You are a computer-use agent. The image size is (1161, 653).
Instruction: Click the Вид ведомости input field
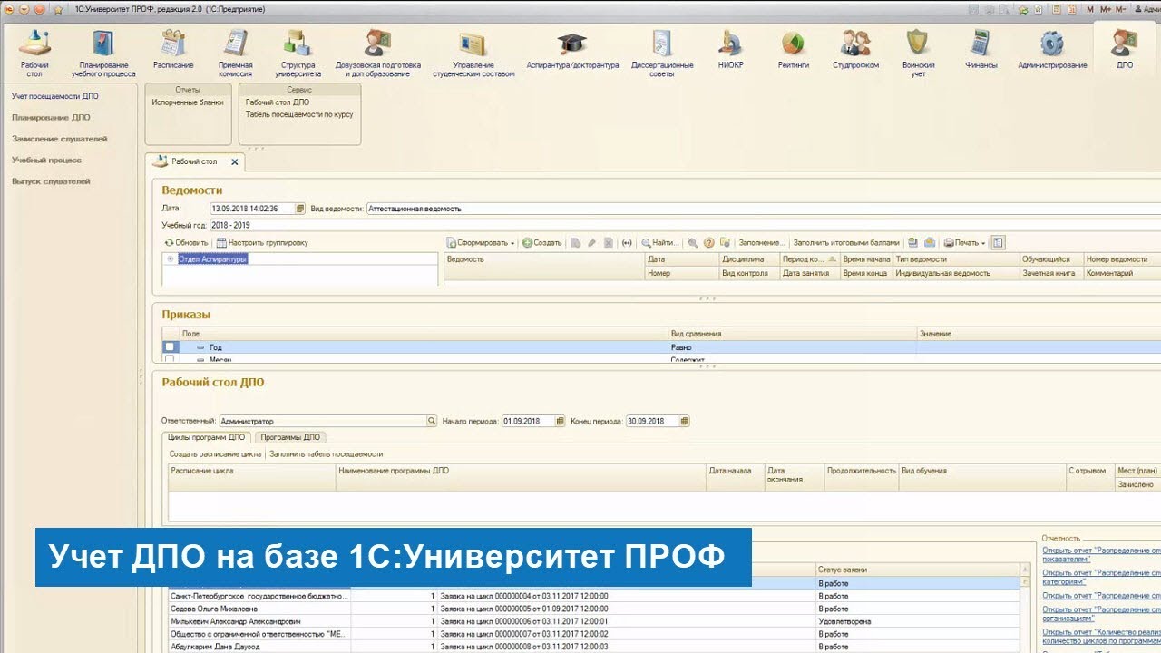pos(762,209)
